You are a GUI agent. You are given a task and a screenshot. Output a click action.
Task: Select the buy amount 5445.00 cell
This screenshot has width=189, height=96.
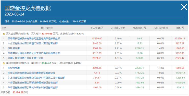click(x=97, y=43)
